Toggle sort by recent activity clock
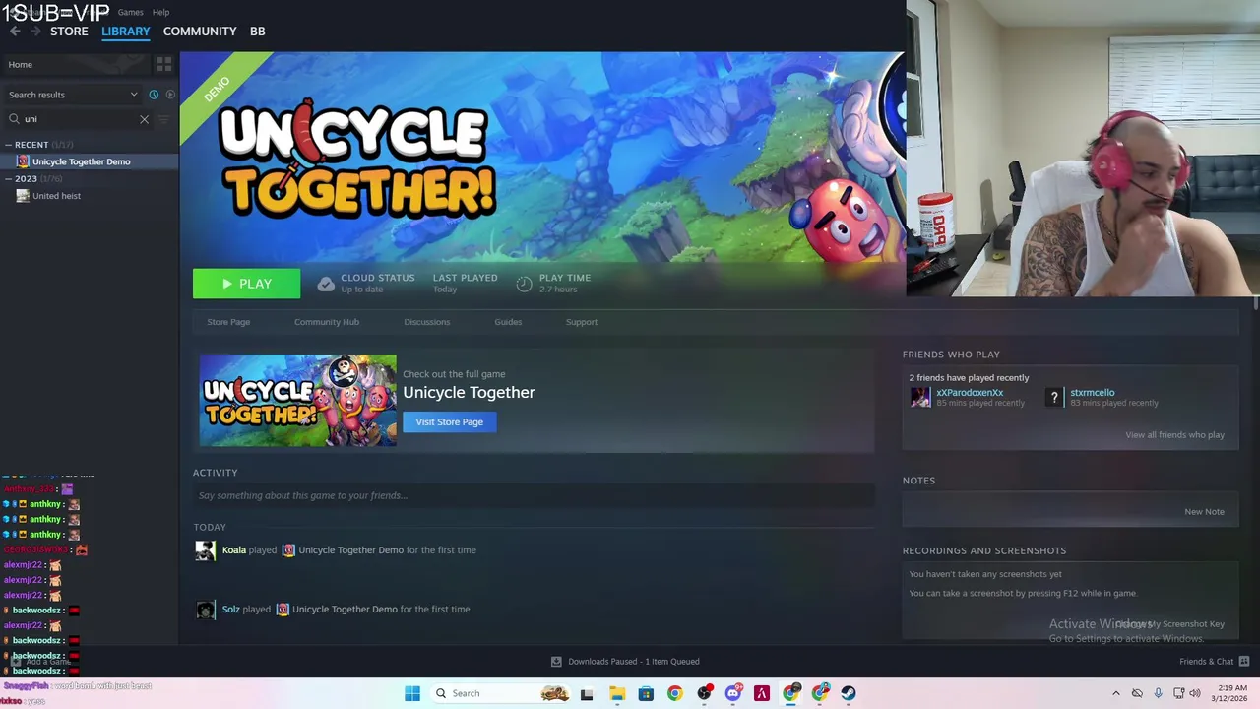 point(154,95)
